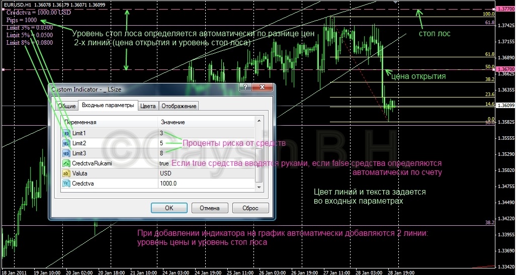This screenshot has width=516, height=275.
Task: Click the Credctva double parameter icon
Action: pyautogui.click(x=66, y=184)
